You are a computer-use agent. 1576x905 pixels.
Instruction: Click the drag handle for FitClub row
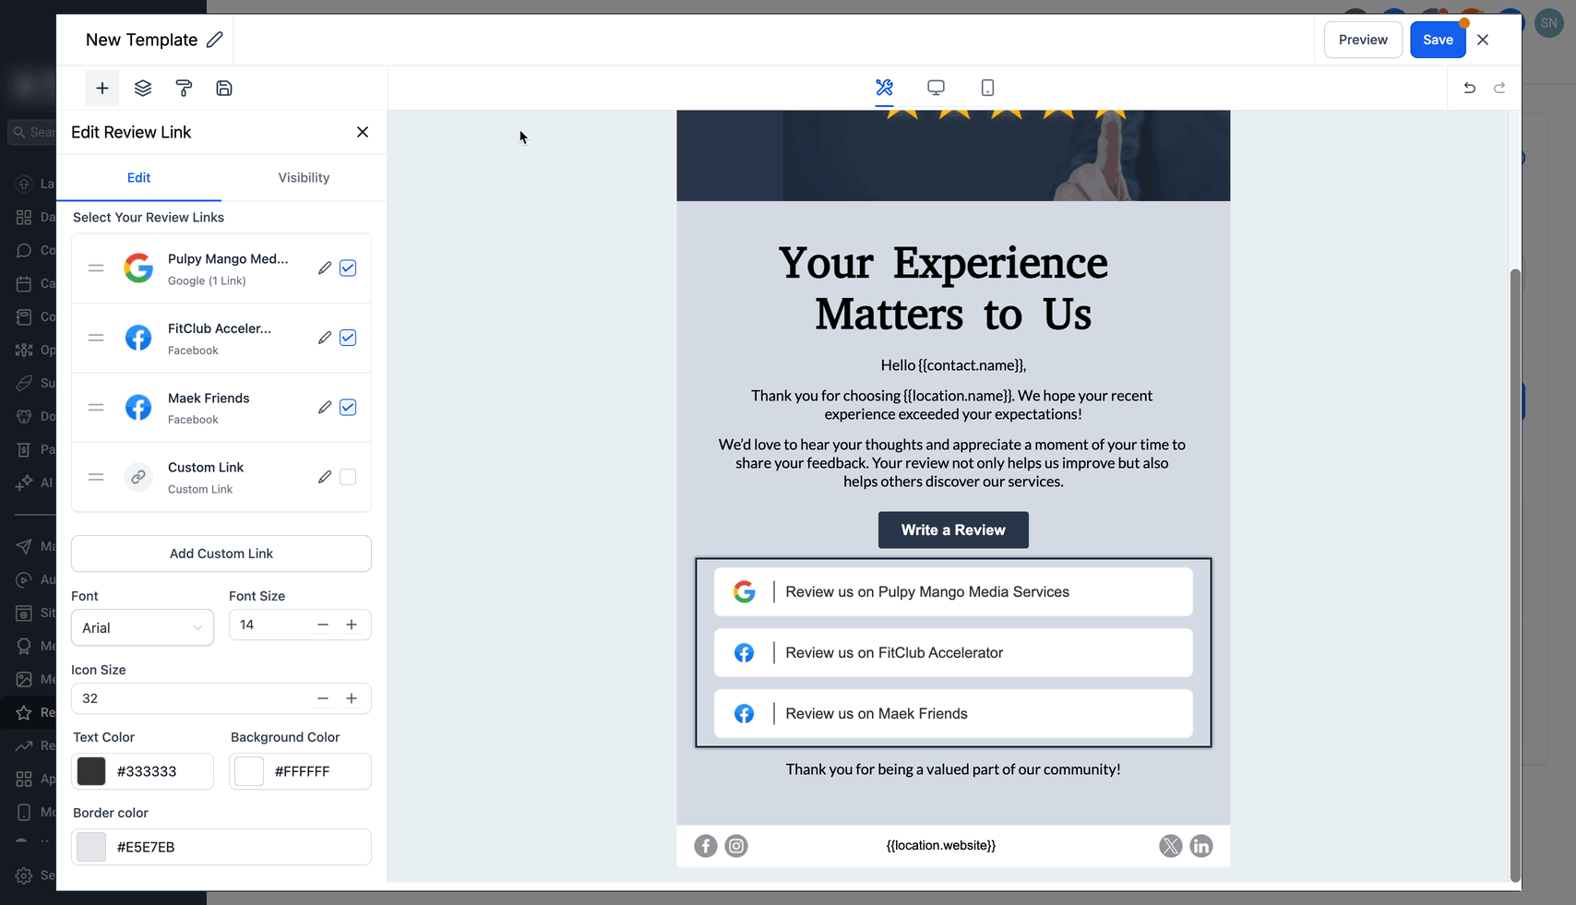[x=96, y=338]
